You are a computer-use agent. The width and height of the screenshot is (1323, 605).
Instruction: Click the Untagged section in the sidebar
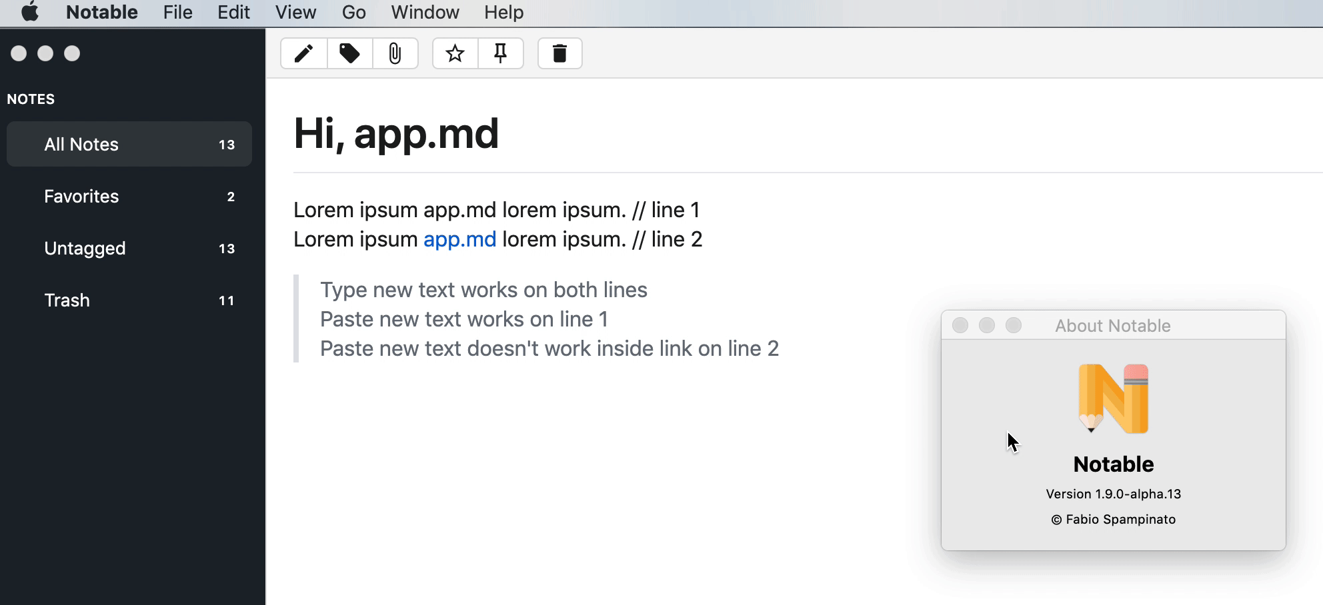click(85, 248)
